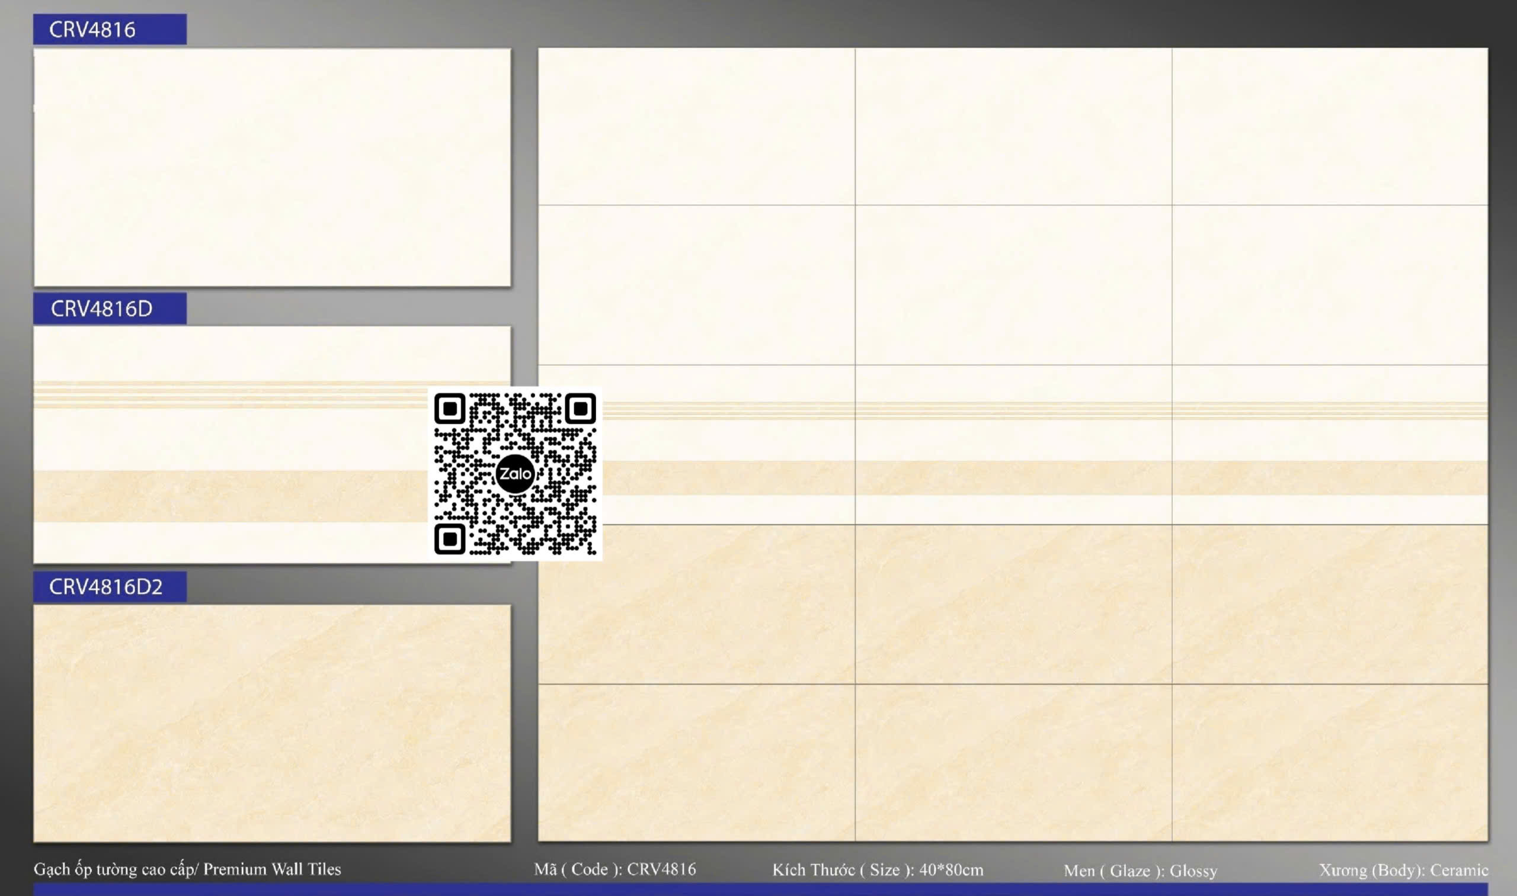Click 'Gạch ốp tường cao cấp/ Premium Wall Tiles' text

point(187,869)
